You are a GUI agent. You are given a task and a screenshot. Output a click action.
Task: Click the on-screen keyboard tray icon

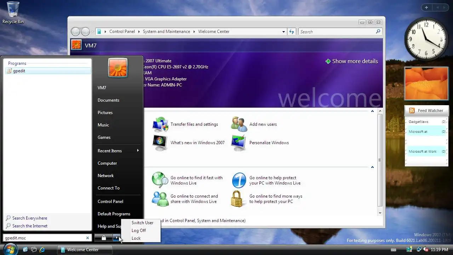(394, 250)
